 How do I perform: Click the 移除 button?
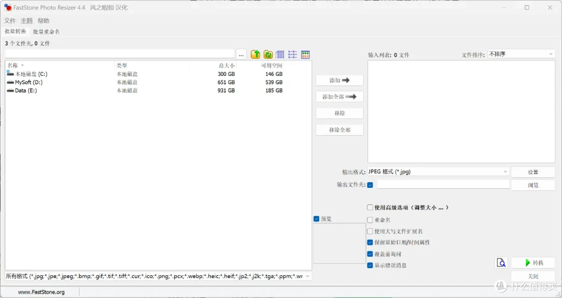tap(339, 113)
